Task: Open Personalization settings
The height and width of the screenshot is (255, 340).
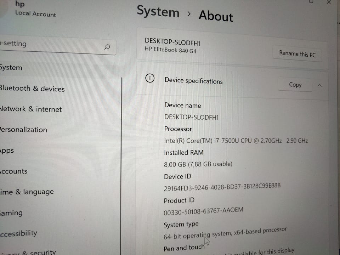Action: [x=23, y=130]
